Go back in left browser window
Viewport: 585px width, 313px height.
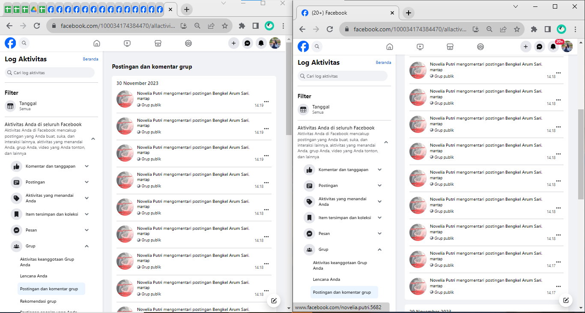(x=9, y=26)
